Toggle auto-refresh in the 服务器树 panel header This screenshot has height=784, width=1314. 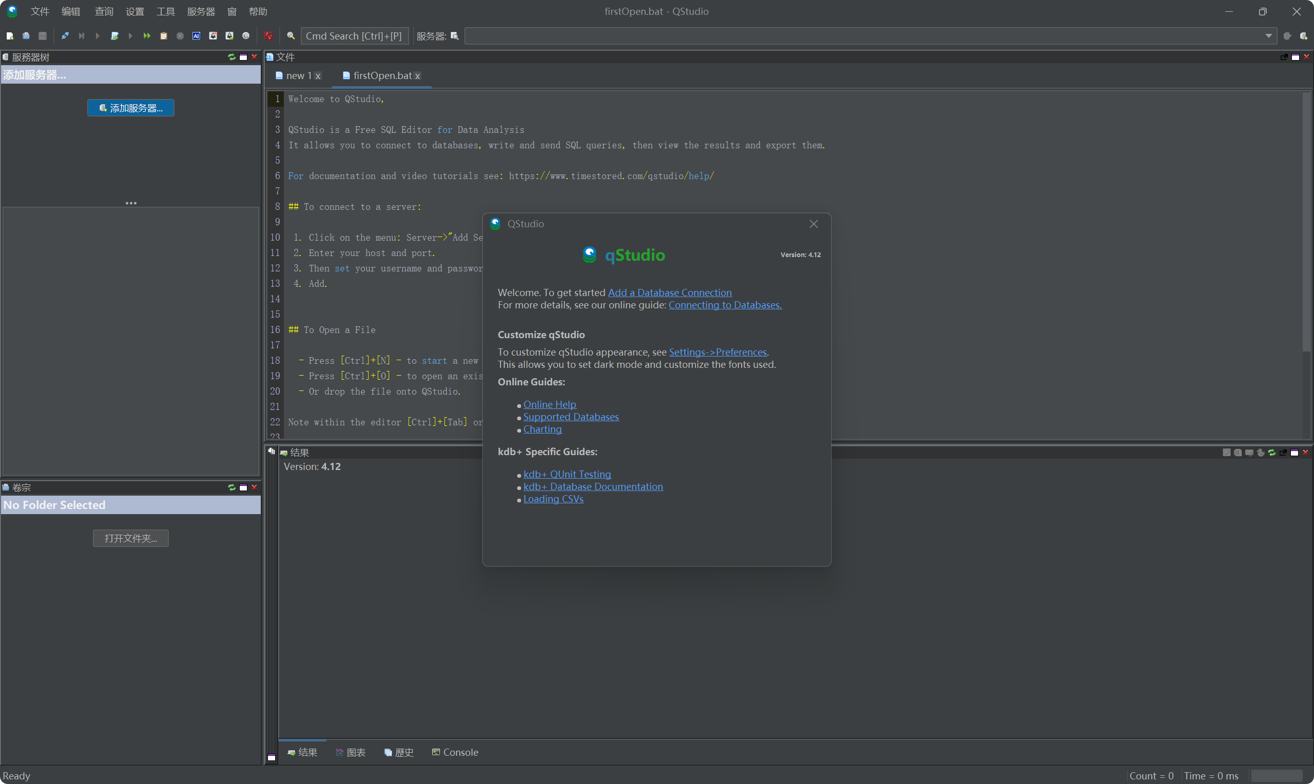coord(232,56)
